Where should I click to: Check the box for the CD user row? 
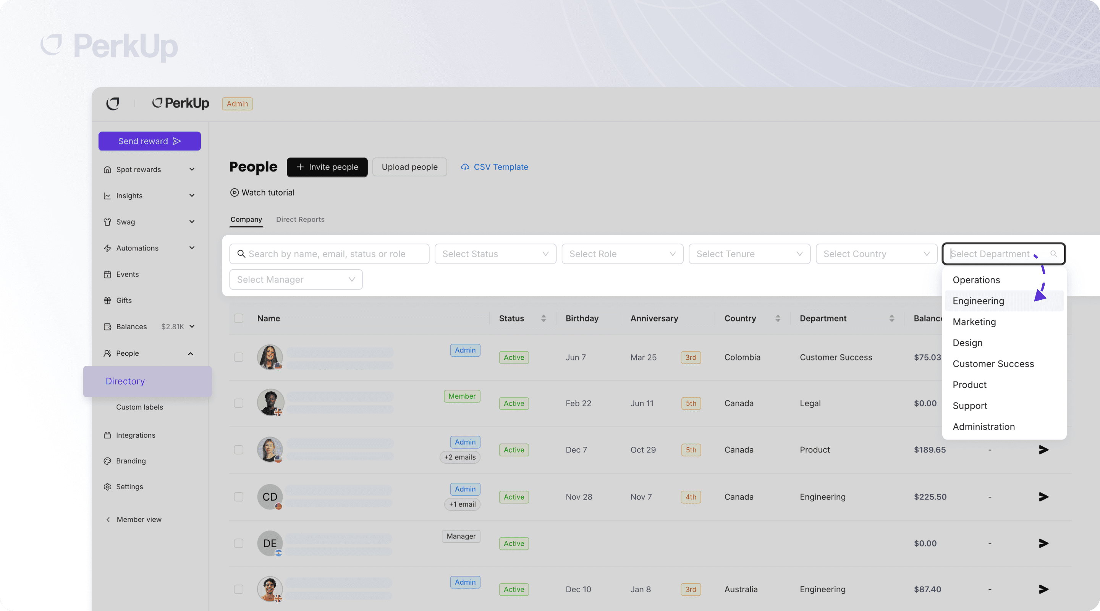click(239, 497)
